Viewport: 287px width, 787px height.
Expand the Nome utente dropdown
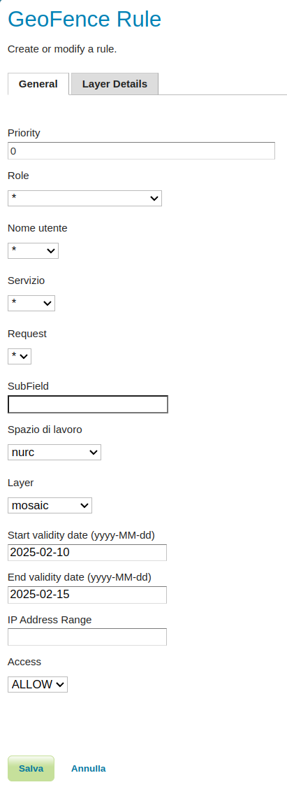tap(33, 250)
